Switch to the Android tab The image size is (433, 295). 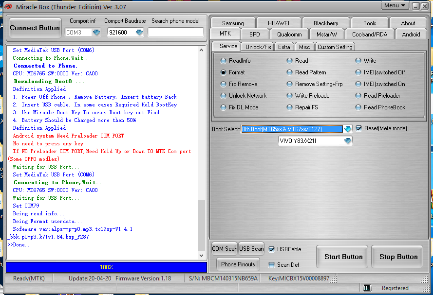click(x=411, y=34)
